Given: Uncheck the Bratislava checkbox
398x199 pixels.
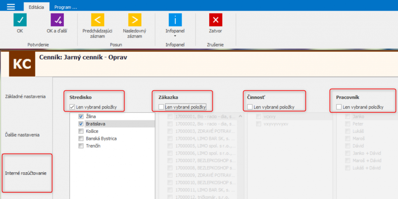Looking at the screenshot, I should click(81, 124).
